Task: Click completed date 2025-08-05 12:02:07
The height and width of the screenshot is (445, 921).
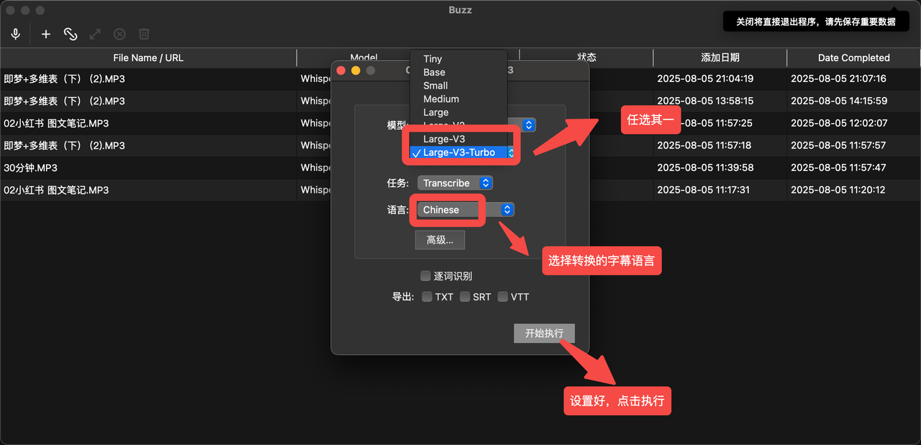Action: point(838,123)
